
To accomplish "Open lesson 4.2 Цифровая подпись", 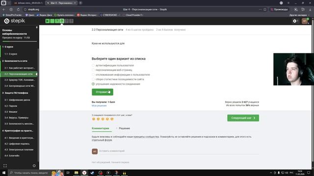I will [17, 144].
